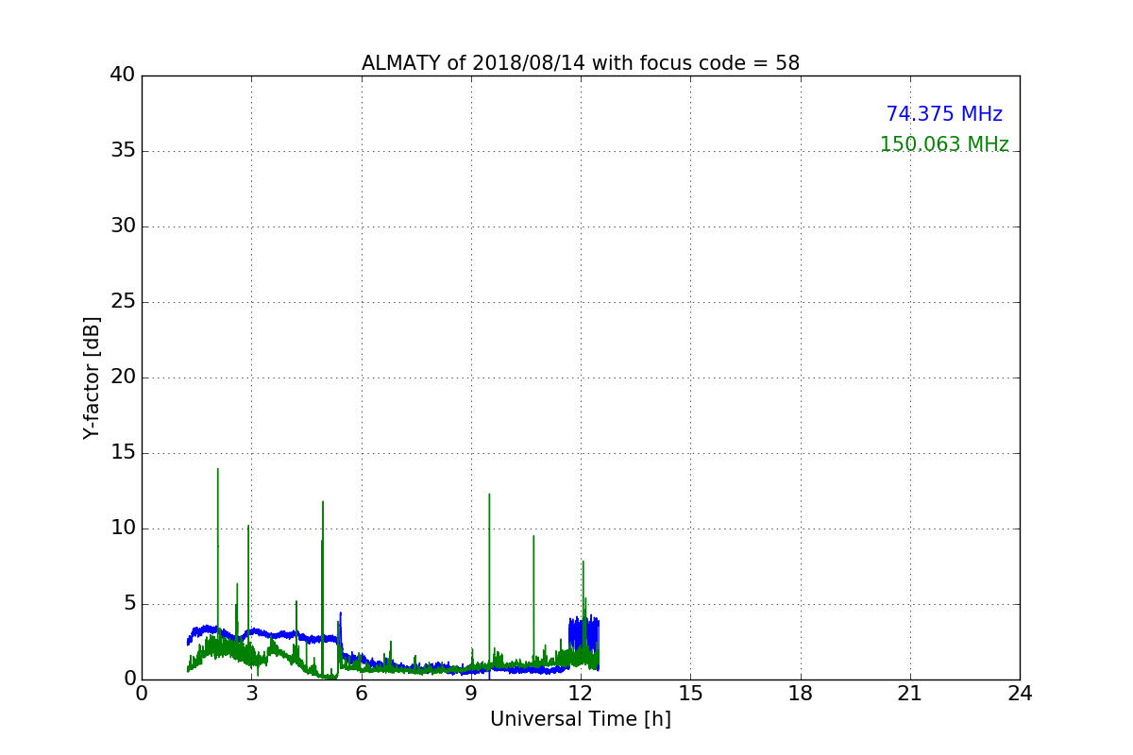Click the y-axis tick label 25
The height and width of the screenshot is (755, 1133).
point(121,302)
